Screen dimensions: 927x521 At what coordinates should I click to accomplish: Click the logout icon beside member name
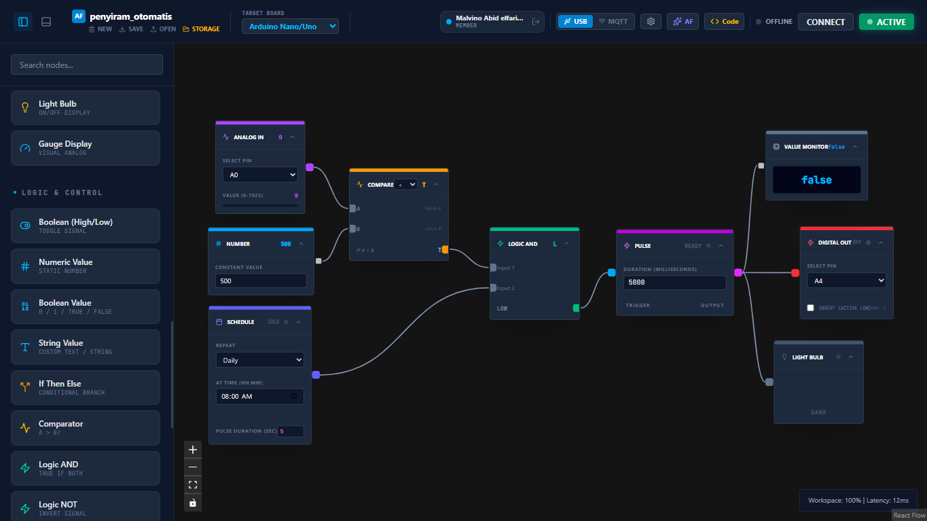tap(535, 22)
